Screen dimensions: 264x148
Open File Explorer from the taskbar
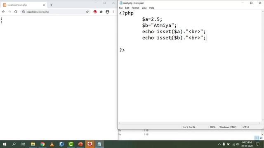tap(33, 144)
